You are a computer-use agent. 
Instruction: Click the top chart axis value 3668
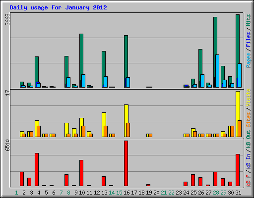(7, 19)
